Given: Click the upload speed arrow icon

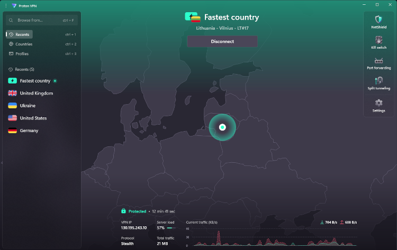Looking at the screenshot, I should pos(341,222).
